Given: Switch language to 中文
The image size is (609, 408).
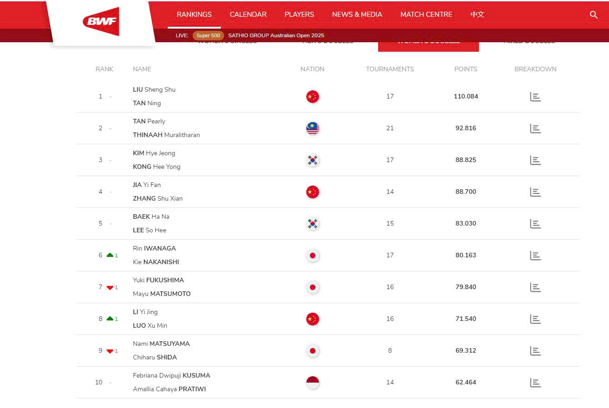Looking at the screenshot, I should [x=477, y=15].
